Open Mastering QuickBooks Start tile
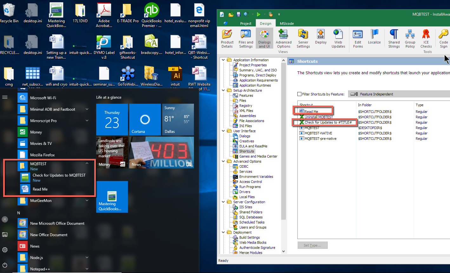Screen dimensions: 450x273 (x=112, y=197)
